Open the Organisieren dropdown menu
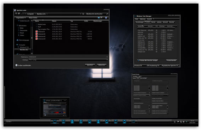This screenshot has height=130, width=202. [21, 18]
